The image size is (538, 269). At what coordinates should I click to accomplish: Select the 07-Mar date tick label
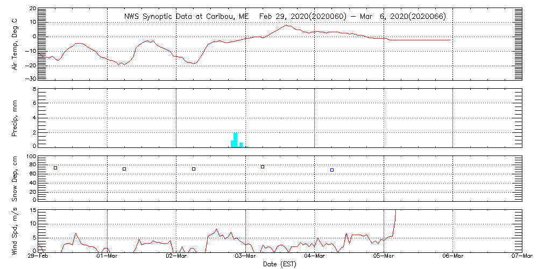[521, 257]
